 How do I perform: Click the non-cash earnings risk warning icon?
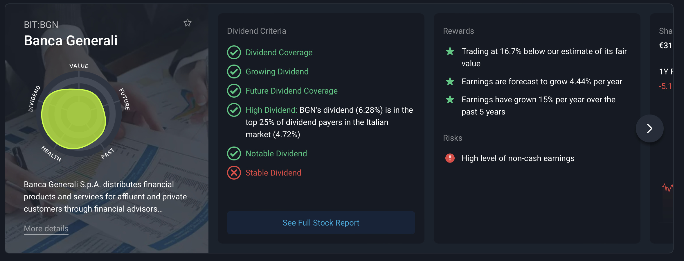450,158
